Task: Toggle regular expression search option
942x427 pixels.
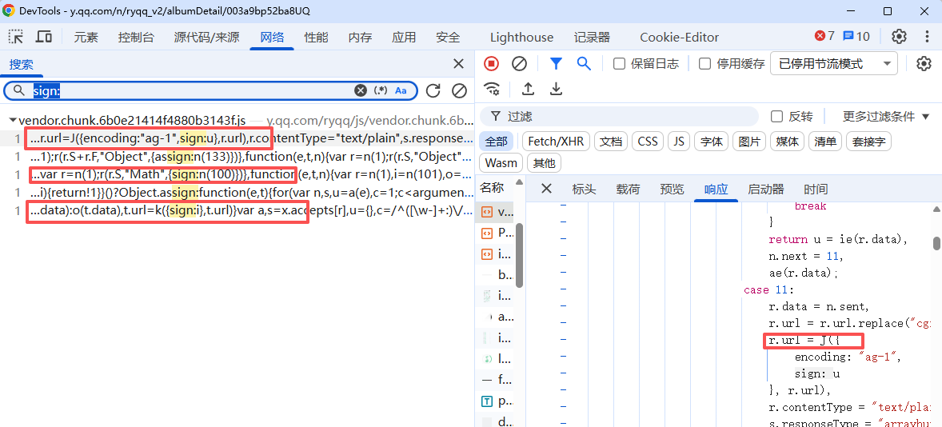Action: coord(381,90)
